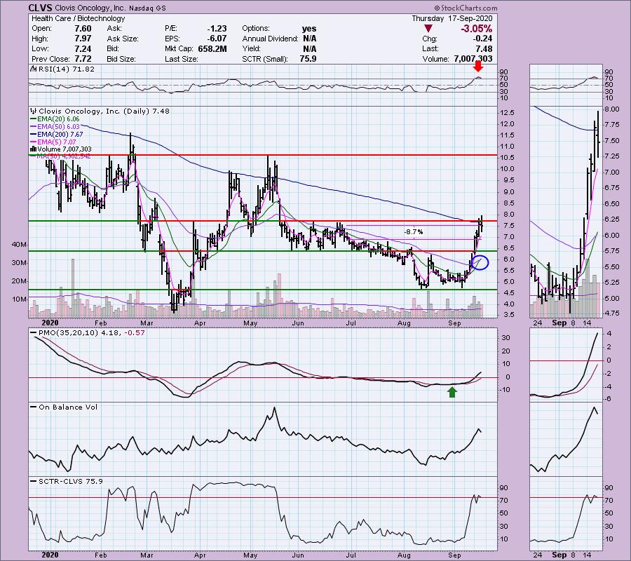Click the header Volume value 7,007,303
Screen dimensions: 631x561
point(473,59)
